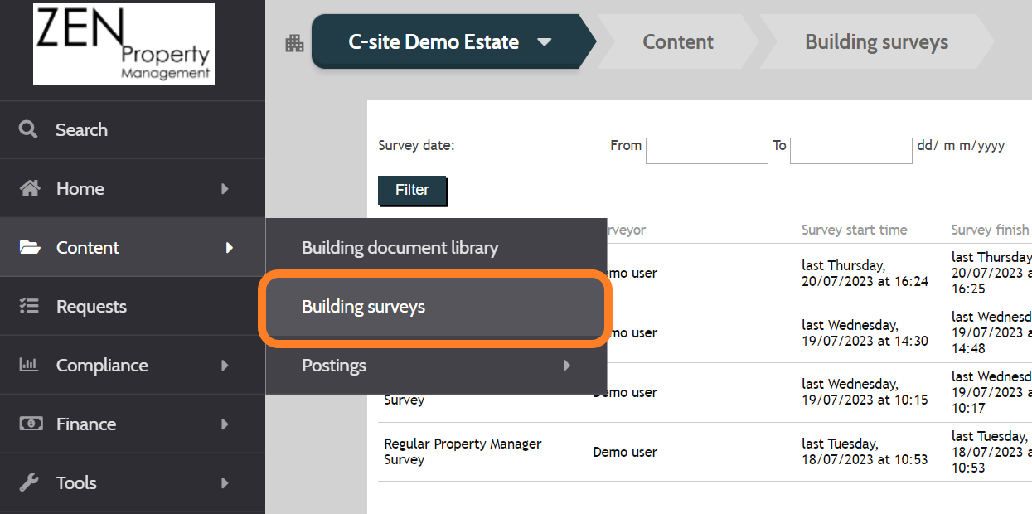Click the Content breadcrumb item
Image resolution: width=1032 pixels, height=514 pixels.
[677, 42]
